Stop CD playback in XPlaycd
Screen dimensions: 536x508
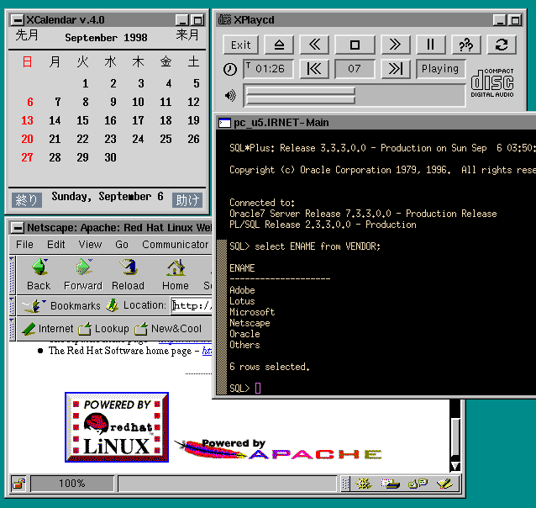[355, 45]
